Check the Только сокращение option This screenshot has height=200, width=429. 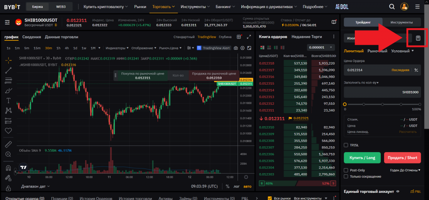pyautogui.click(x=346, y=177)
